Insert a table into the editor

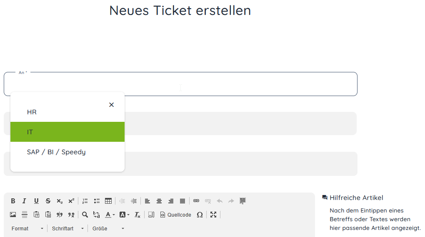[108, 201]
